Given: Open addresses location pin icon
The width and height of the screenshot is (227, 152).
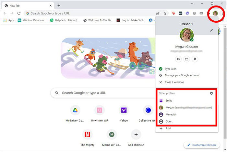Looking at the screenshot, I should [195, 59].
